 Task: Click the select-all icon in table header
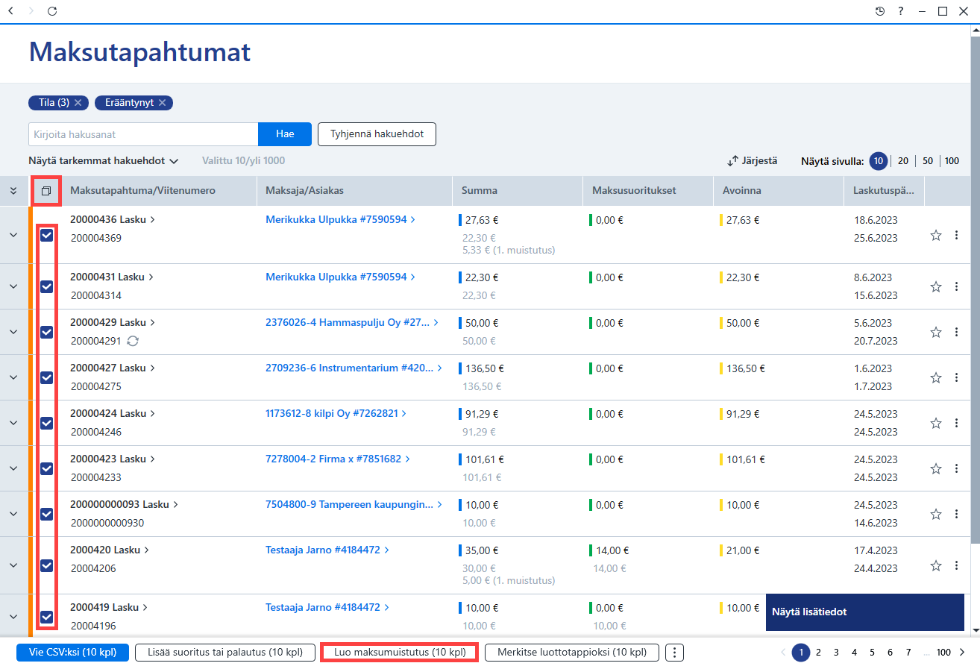46,191
